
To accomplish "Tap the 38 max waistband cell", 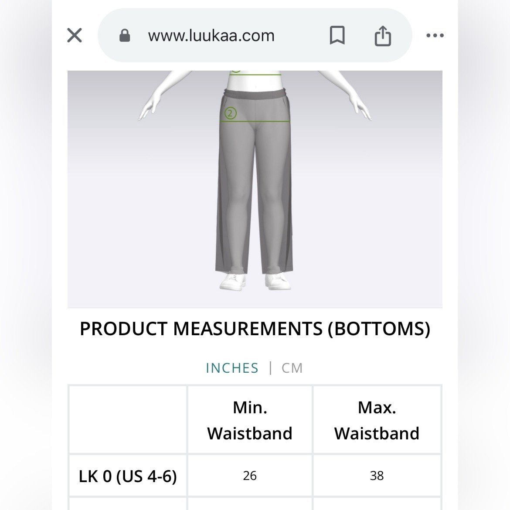I will click(x=377, y=476).
